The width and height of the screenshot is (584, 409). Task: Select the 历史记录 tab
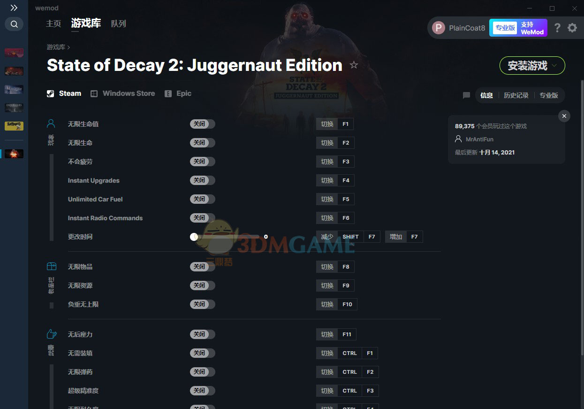click(516, 95)
